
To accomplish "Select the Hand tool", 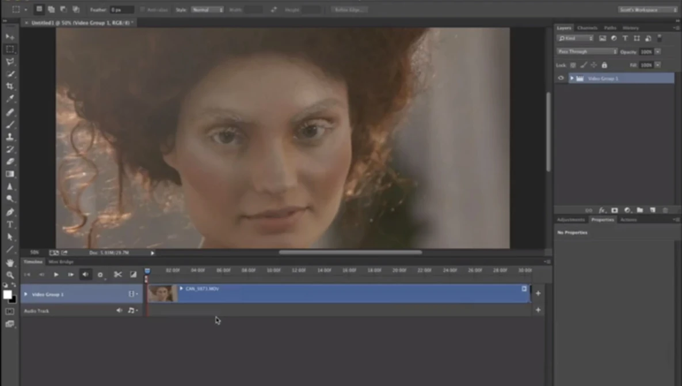I will tap(10, 263).
